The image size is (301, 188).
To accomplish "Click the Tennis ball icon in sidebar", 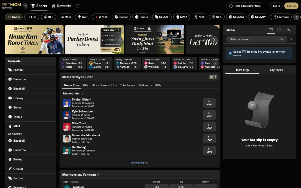I will click(x=10, y=117).
